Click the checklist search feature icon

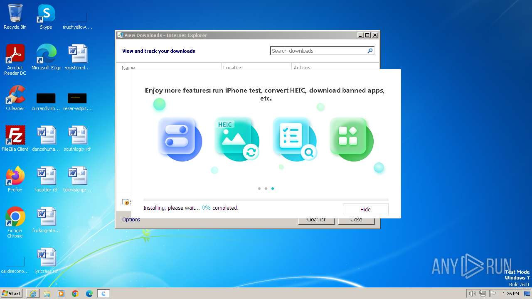[295, 139]
